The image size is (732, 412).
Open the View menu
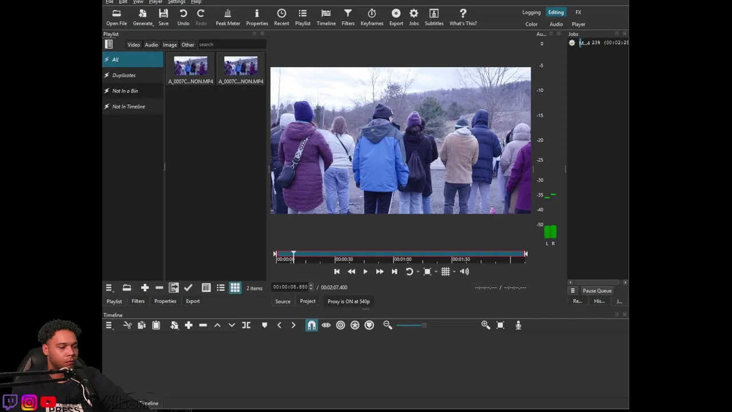[x=138, y=2]
